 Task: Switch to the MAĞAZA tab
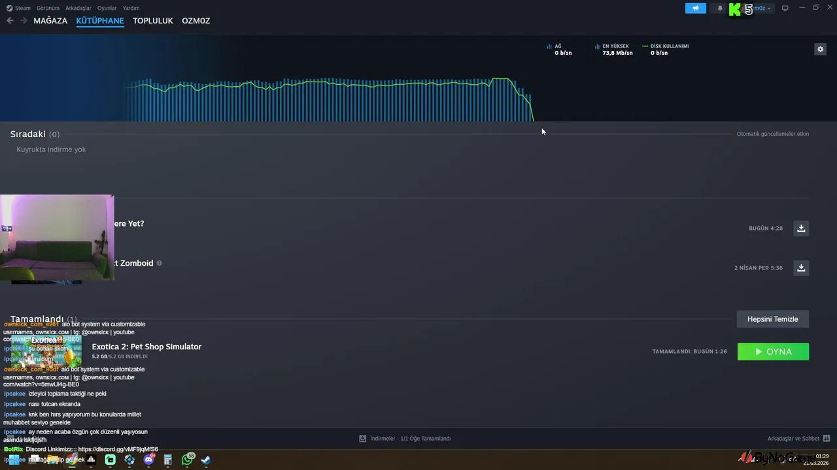point(50,21)
